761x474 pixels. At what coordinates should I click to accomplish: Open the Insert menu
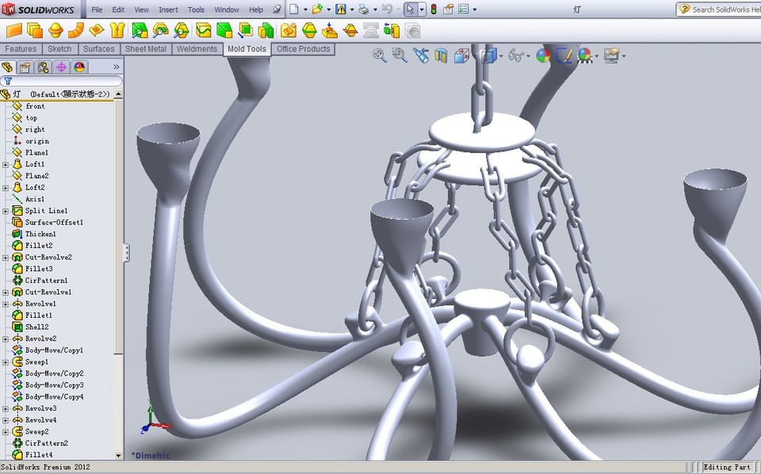170,10
